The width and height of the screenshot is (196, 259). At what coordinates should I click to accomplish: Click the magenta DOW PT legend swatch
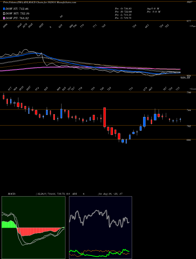[4, 18]
